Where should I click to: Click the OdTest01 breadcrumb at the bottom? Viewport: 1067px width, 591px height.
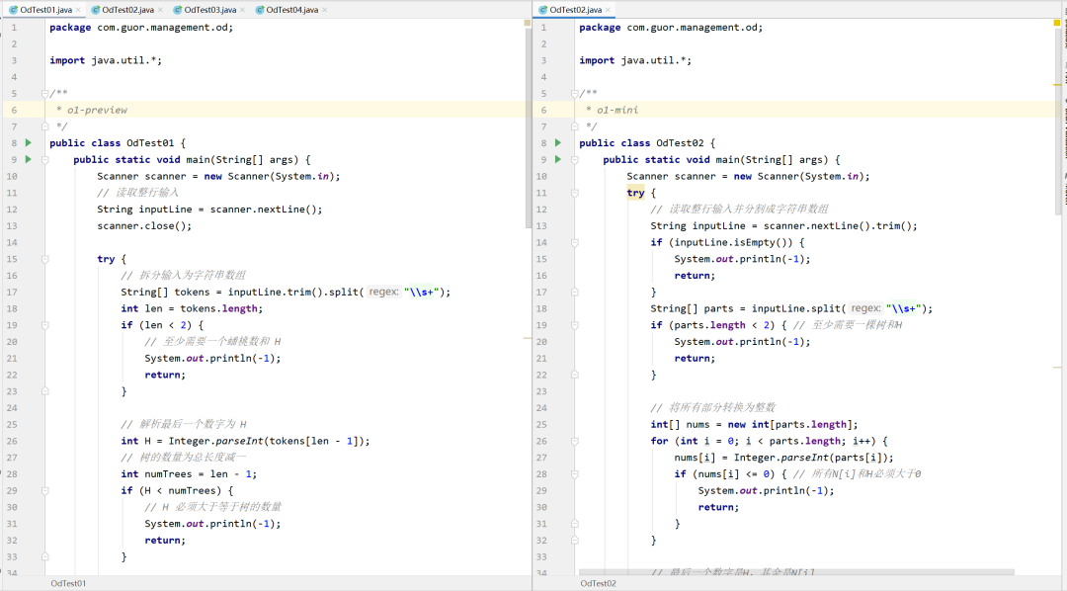click(x=68, y=583)
